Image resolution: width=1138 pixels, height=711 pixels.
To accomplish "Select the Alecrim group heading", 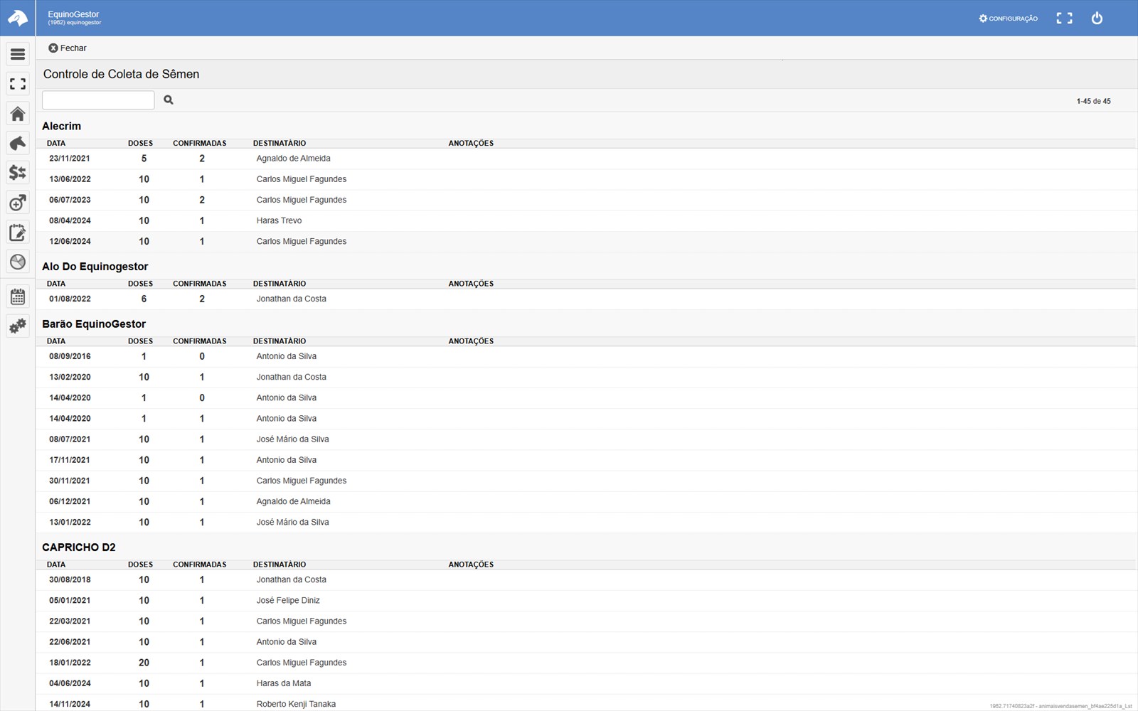I will [61, 126].
